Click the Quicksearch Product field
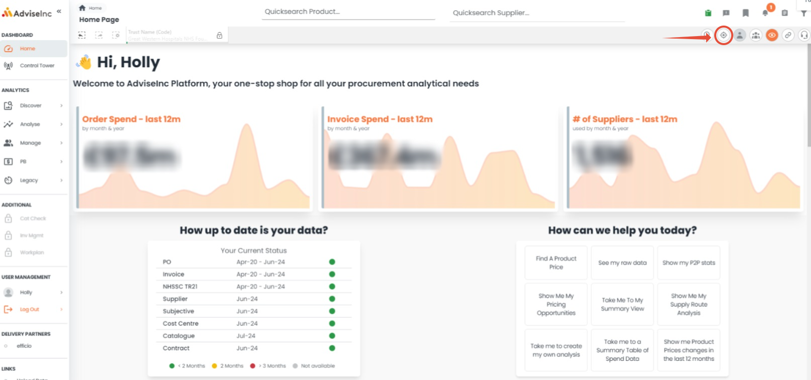Viewport: 811px width, 380px height. tap(348, 12)
